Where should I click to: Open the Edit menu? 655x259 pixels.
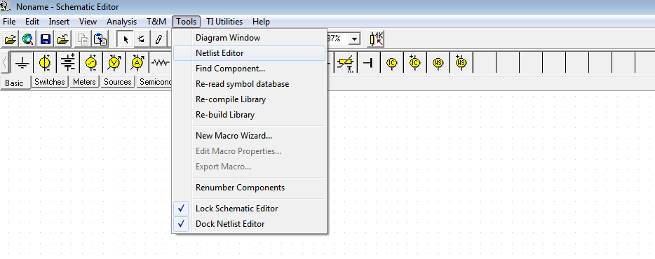pos(32,22)
